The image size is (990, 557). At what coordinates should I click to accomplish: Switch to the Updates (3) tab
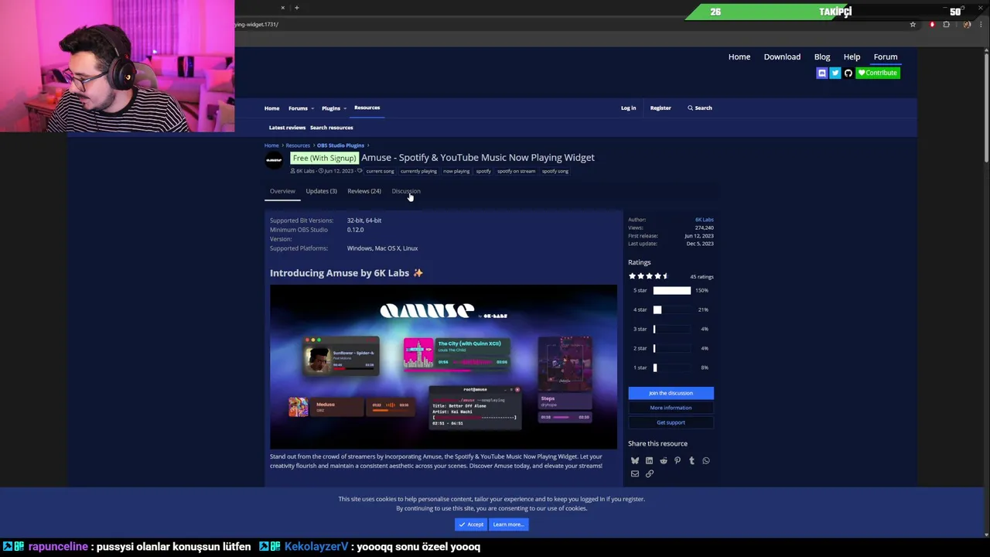321,191
